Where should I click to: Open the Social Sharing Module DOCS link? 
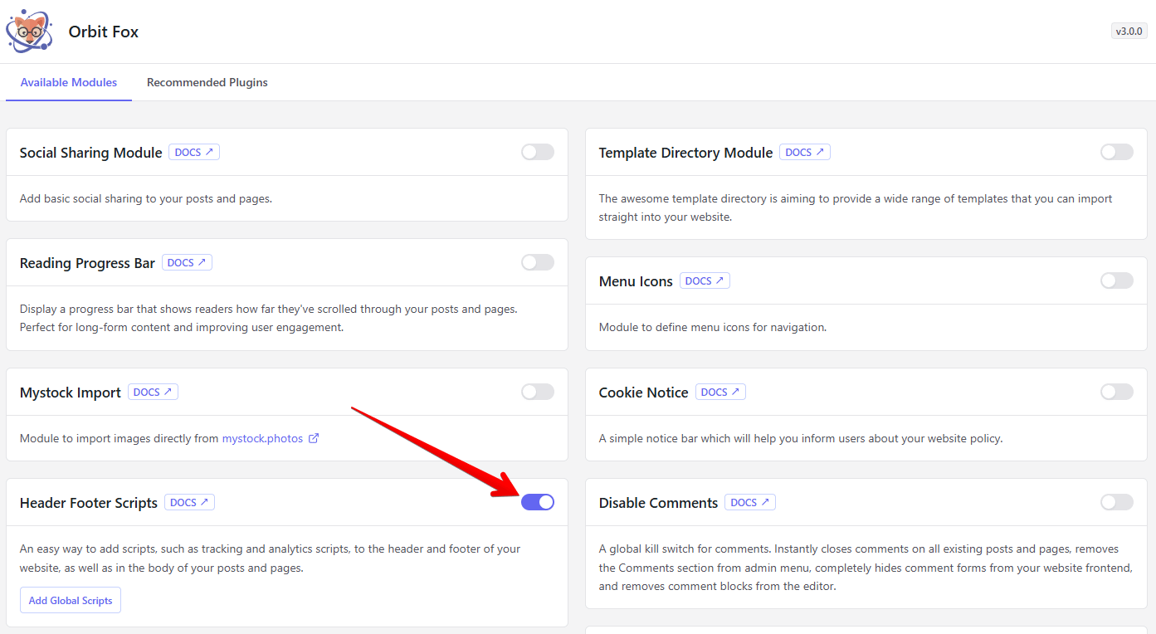pyautogui.click(x=194, y=153)
